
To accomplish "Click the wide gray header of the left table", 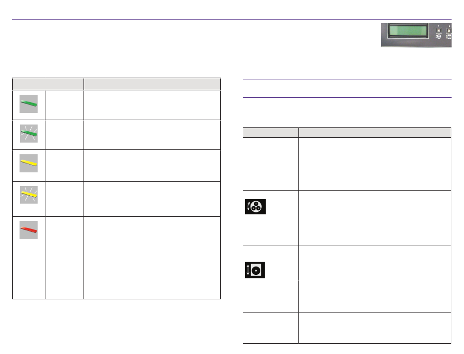I will tap(152, 84).
